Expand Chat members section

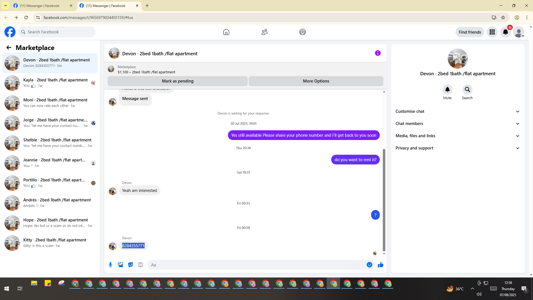coord(457,124)
